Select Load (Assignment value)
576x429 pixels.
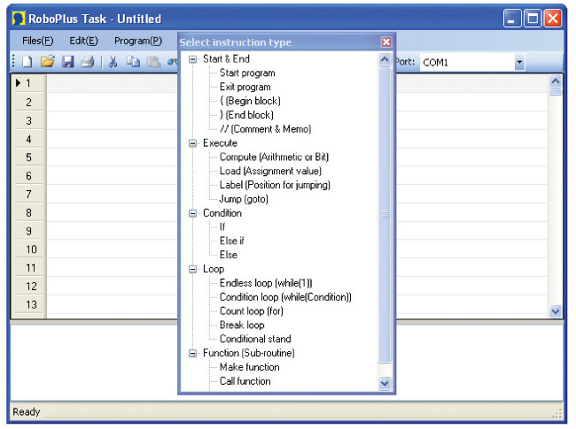point(270,171)
